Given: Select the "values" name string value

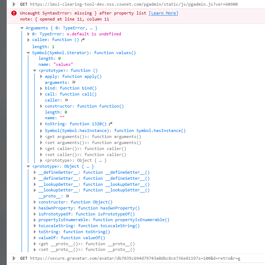Looking at the screenshot, I should click(63, 64).
